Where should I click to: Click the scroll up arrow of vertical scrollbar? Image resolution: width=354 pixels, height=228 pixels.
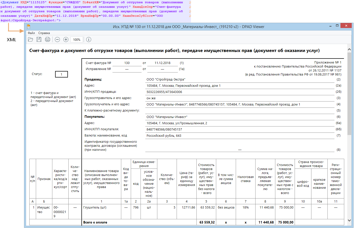tap(349, 49)
